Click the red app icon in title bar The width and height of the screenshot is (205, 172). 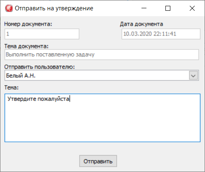click(x=9, y=8)
